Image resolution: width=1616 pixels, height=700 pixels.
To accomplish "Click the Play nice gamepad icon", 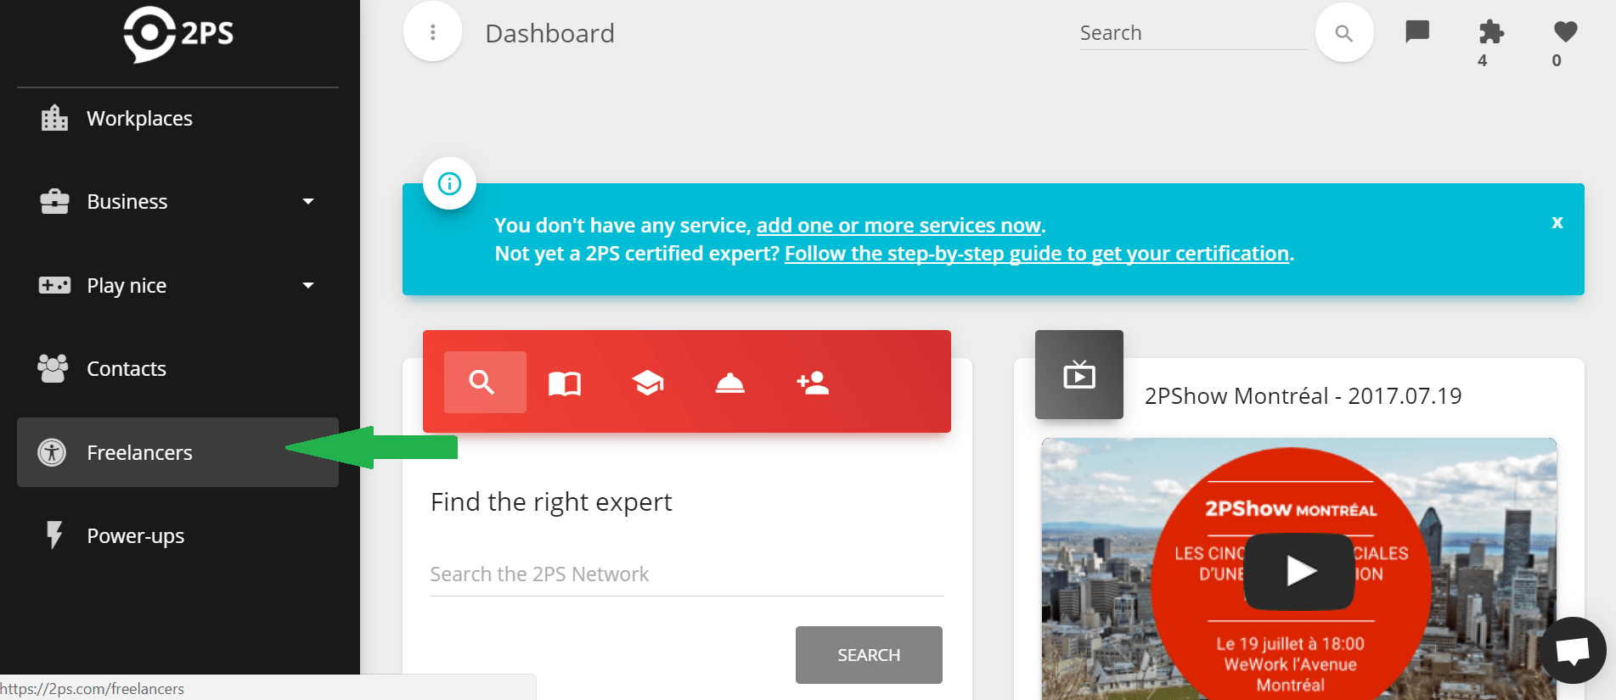I will tap(54, 285).
